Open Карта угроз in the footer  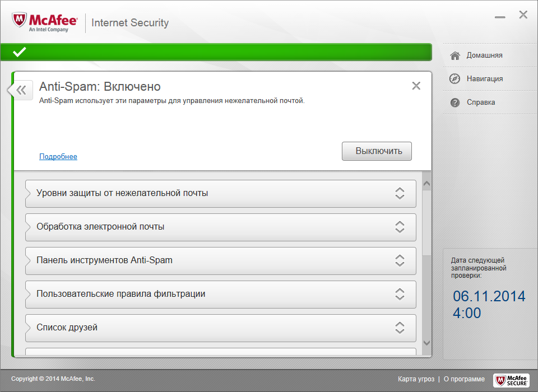[416, 379]
